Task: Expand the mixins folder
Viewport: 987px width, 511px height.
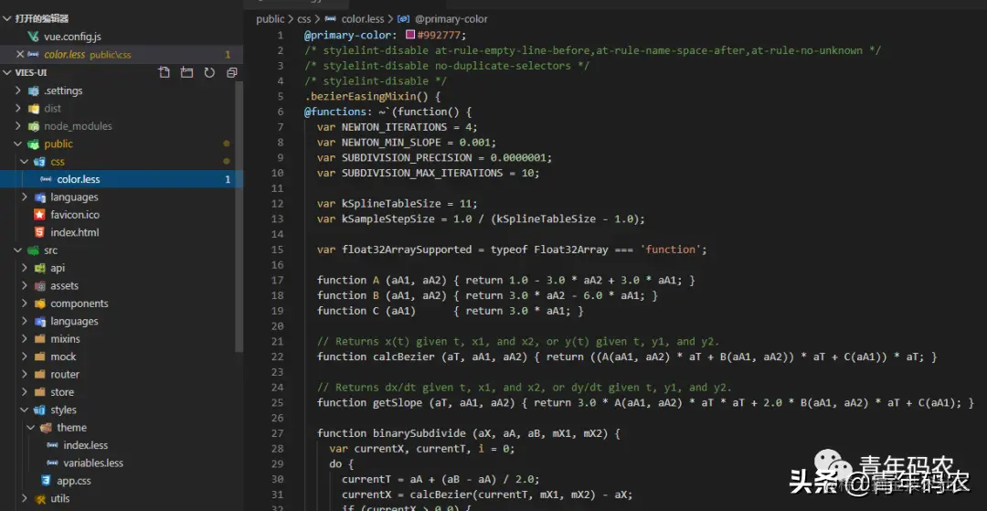Action: point(24,338)
